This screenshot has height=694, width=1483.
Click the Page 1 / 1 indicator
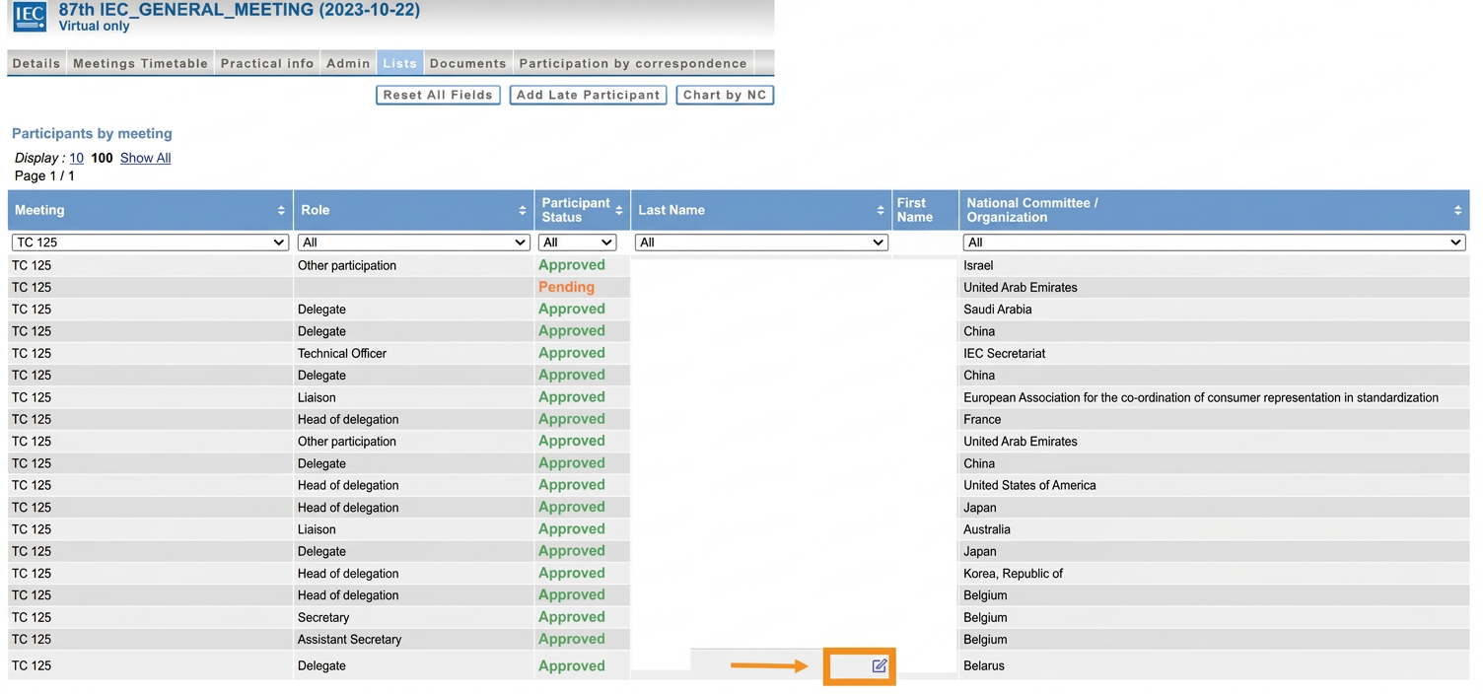click(x=44, y=175)
